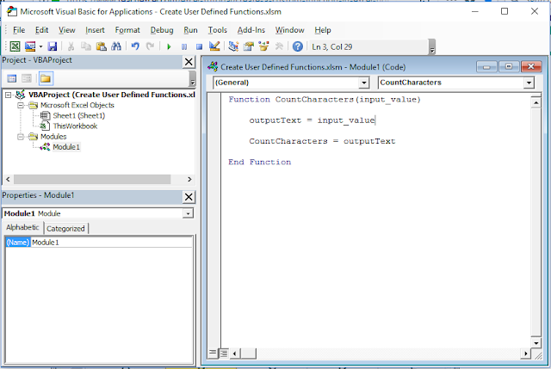This screenshot has width=551, height=369.
Task: Open Visual Basic Help question icon
Action: coord(297,46)
